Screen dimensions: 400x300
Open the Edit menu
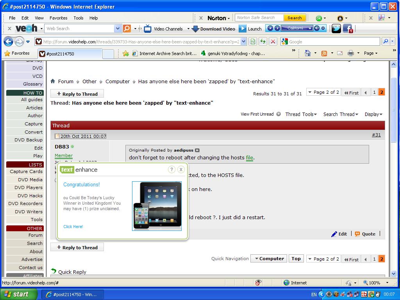coord(25,18)
